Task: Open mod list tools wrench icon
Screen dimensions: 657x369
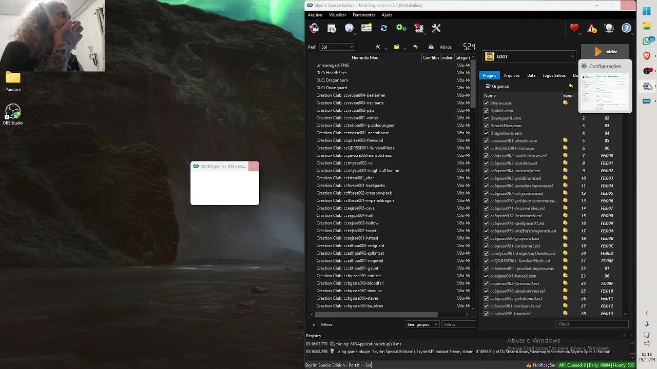Action: pyautogui.click(x=378, y=47)
